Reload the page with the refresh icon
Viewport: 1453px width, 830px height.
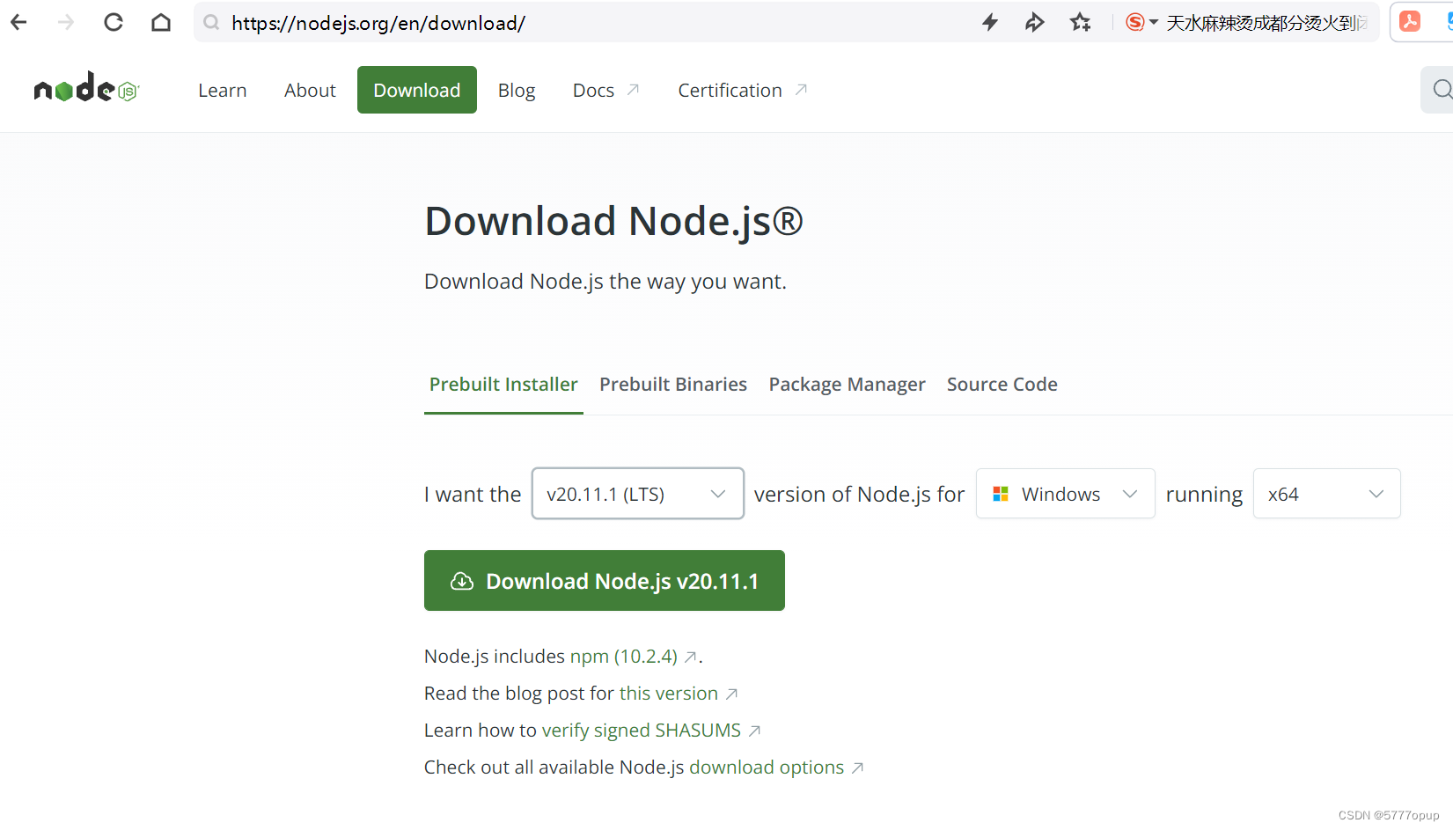(x=114, y=22)
